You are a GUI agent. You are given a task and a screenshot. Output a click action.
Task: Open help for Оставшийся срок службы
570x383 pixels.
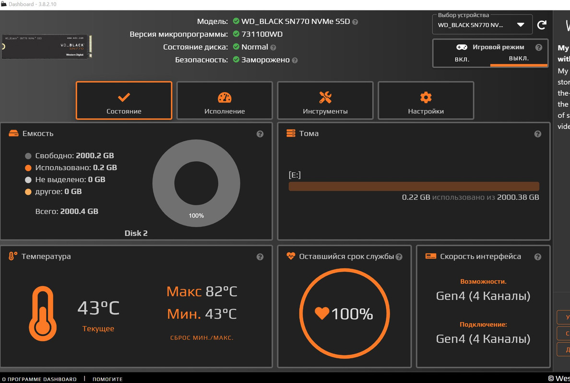coord(399,257)
